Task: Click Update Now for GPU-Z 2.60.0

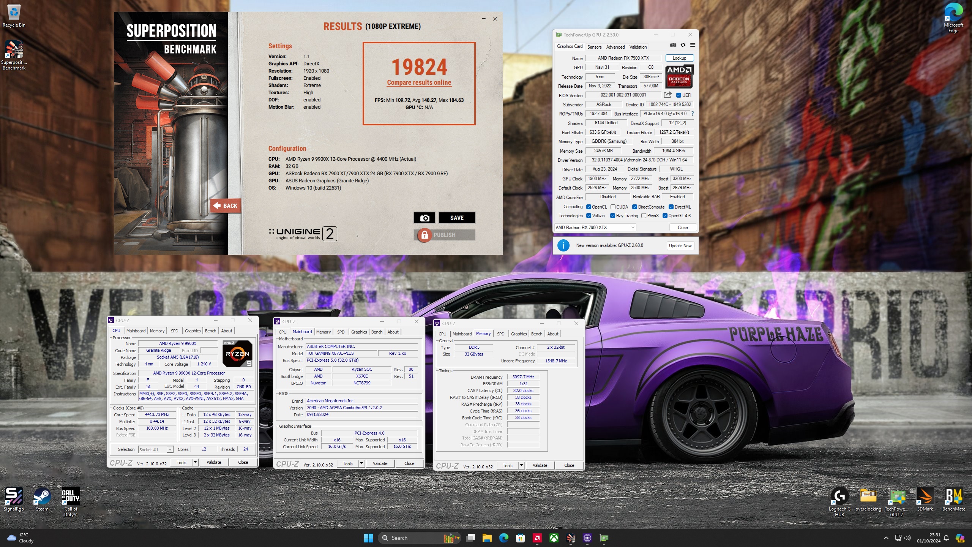Action: pyautogui.click(x=680, y=246)
